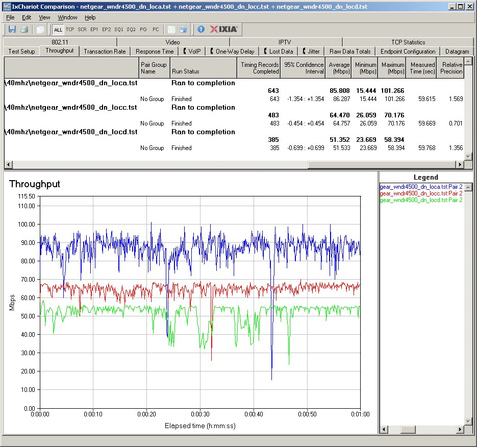Screen dimensions: 477x447
Task: Click the 64.757 average throughput cell
Action: click(x=342, y=123)
